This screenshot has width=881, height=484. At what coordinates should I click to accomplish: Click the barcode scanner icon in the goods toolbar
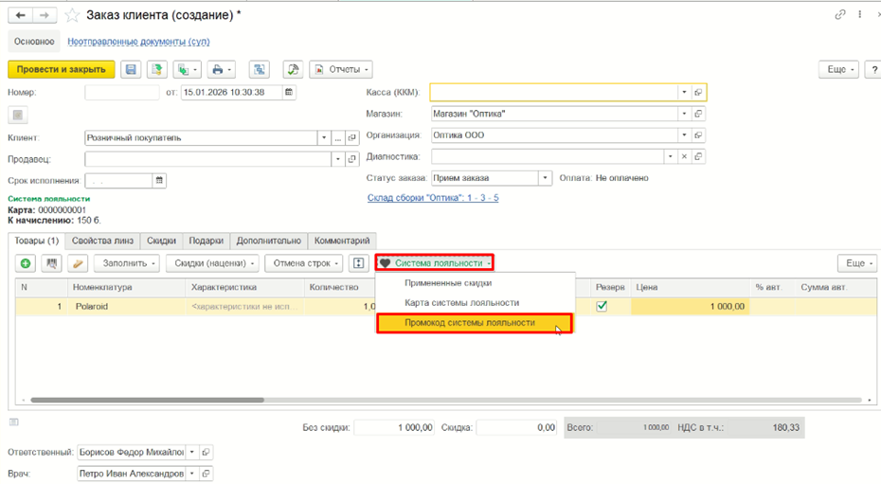(52, 263)
